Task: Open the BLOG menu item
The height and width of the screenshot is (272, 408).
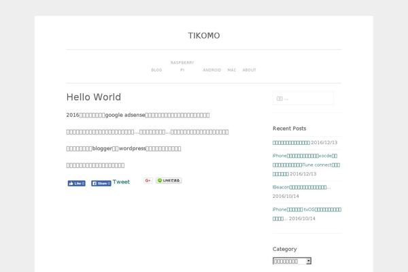Action: tap(156, 70)
